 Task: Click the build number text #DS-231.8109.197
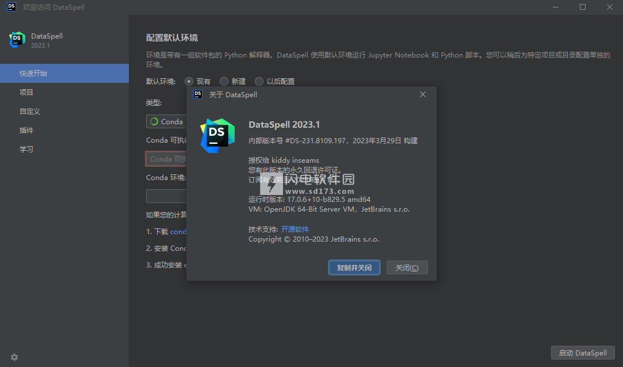point(315,140)
